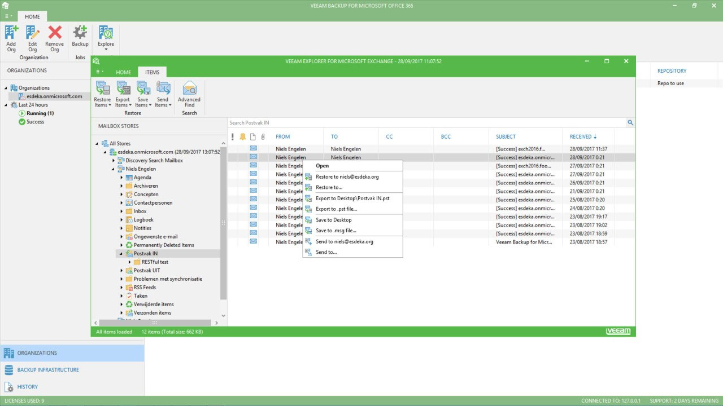The height and width of the screenshot is (406, 723).
Task: Collapse the Niels Engelen mailbox
Action: click(113, 169)
